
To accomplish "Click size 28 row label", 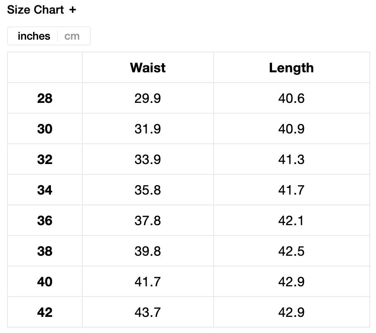I will pyautogui.click(x=45, y=98).
